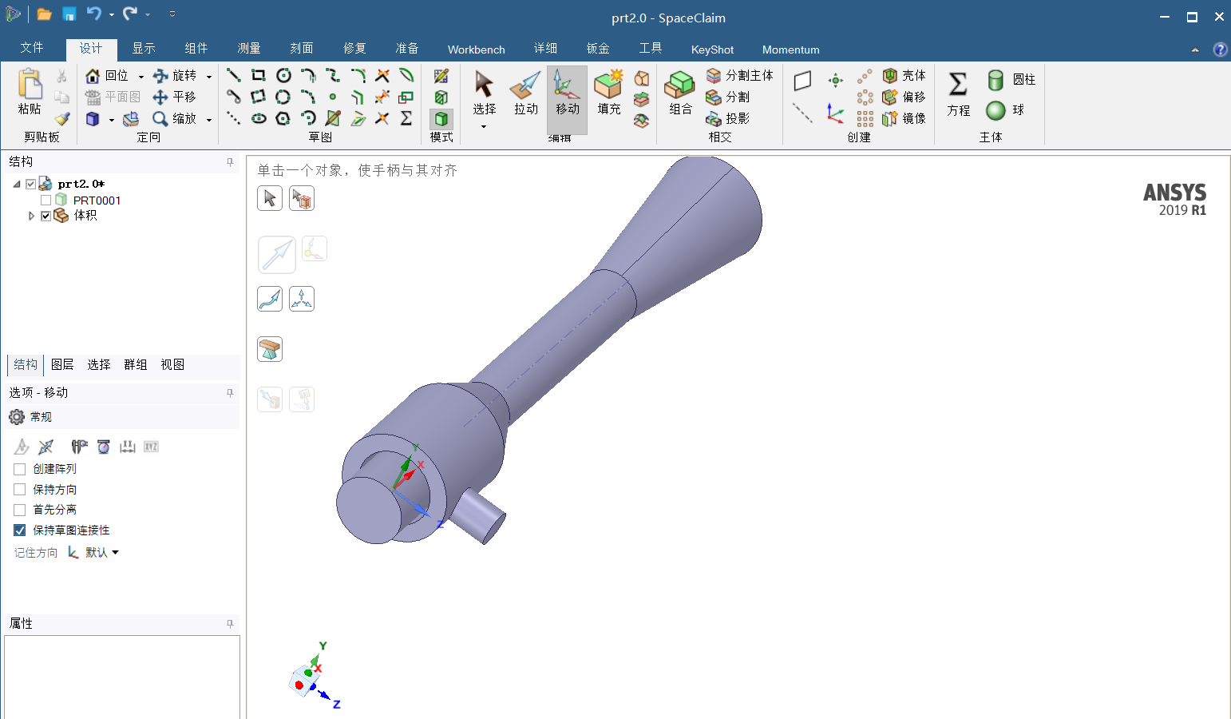Disable the 保持草图连接性 checkbox
Viewport: 1231px width, 719px height.
(x=20, y=530)
